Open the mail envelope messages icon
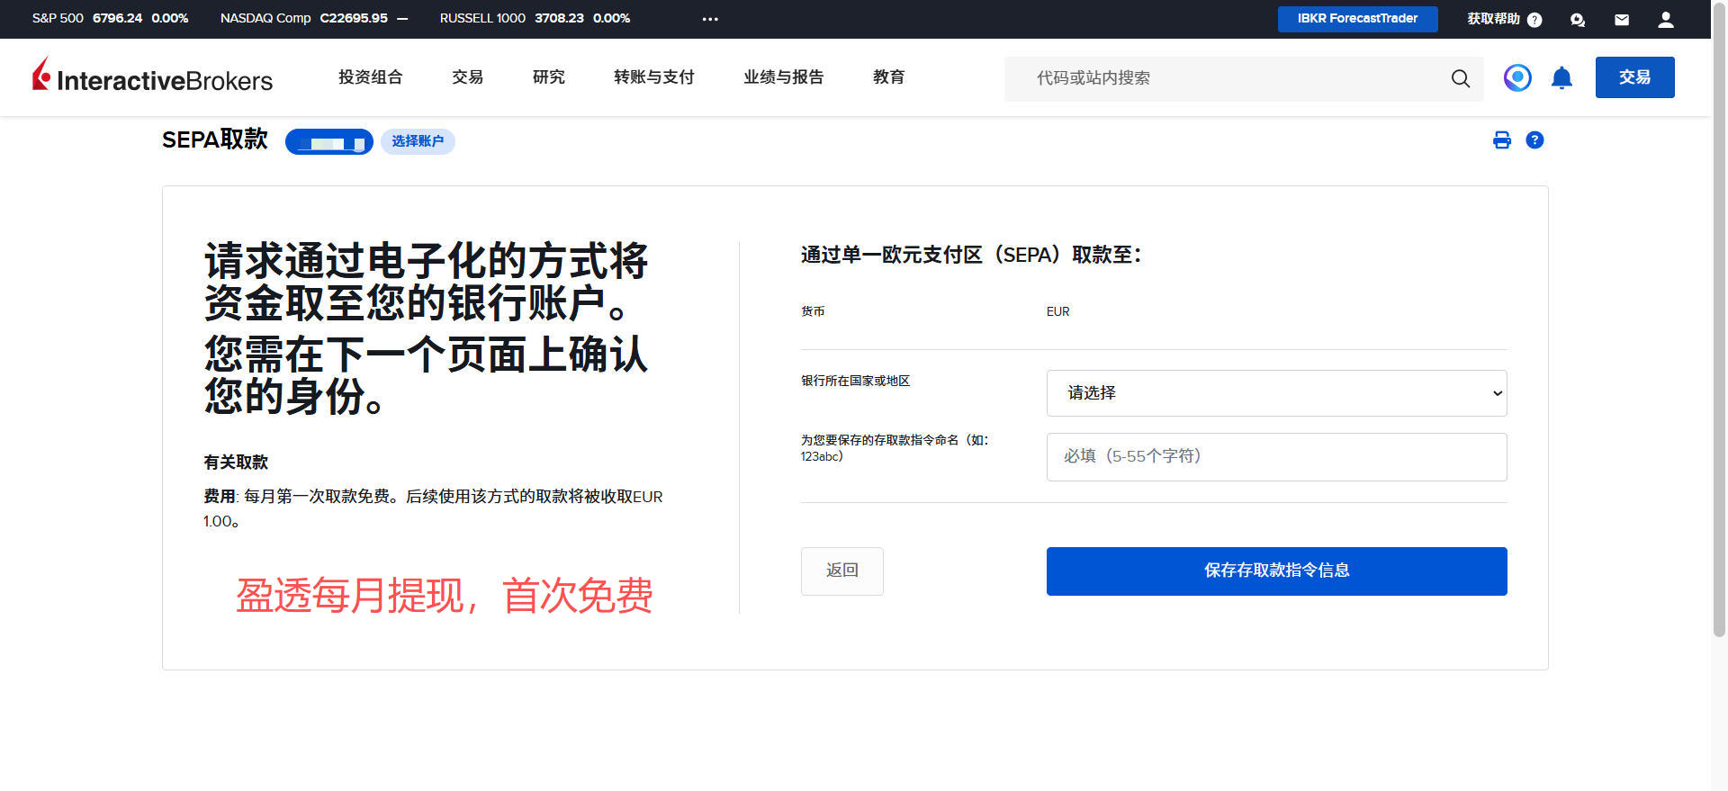The height and width of the screenshot is (791, 1728). tap(1622, 20)
